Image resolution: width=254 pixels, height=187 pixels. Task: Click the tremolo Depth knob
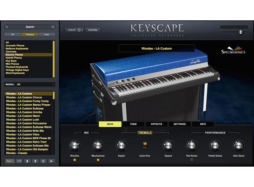coord(121,145)
